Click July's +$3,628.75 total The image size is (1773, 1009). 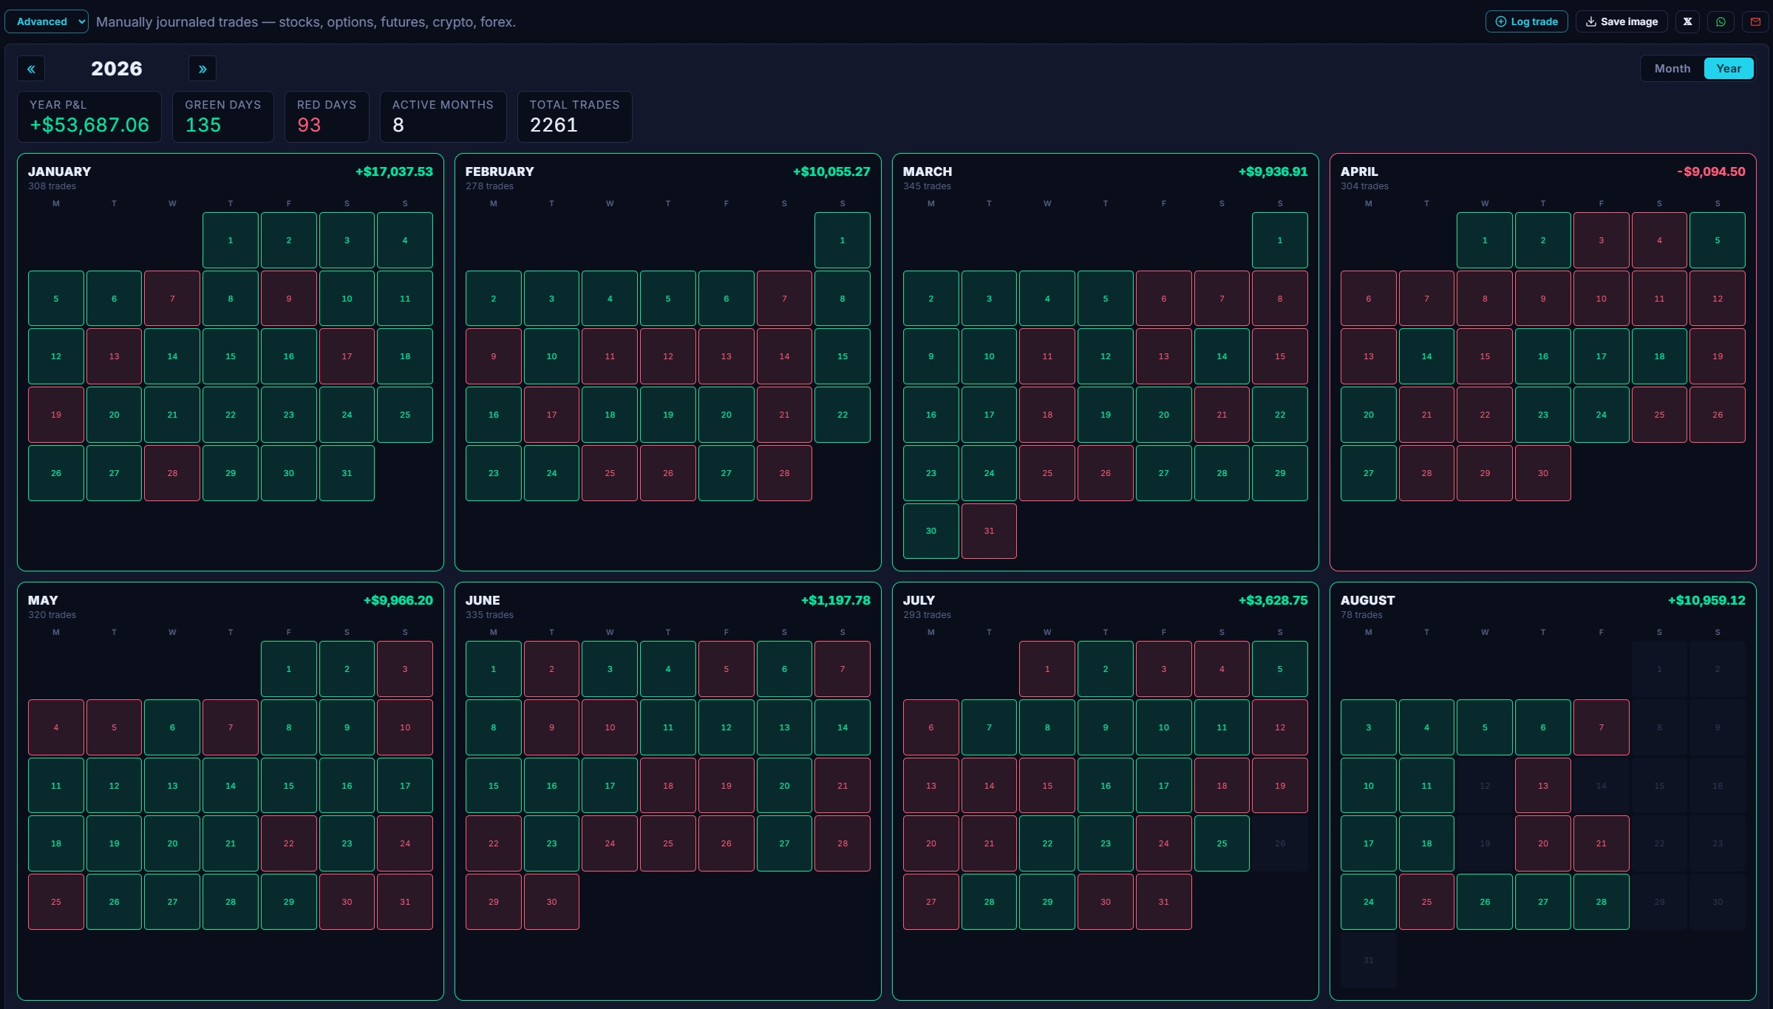tap(1273, 600)
